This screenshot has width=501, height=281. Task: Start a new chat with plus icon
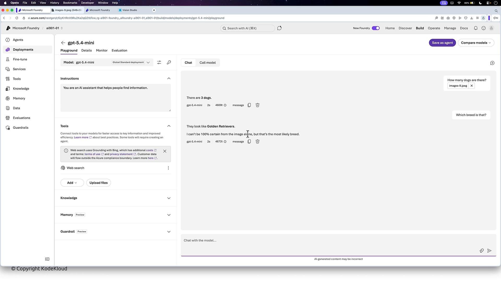pyautogui.click(x=492, y=63)
